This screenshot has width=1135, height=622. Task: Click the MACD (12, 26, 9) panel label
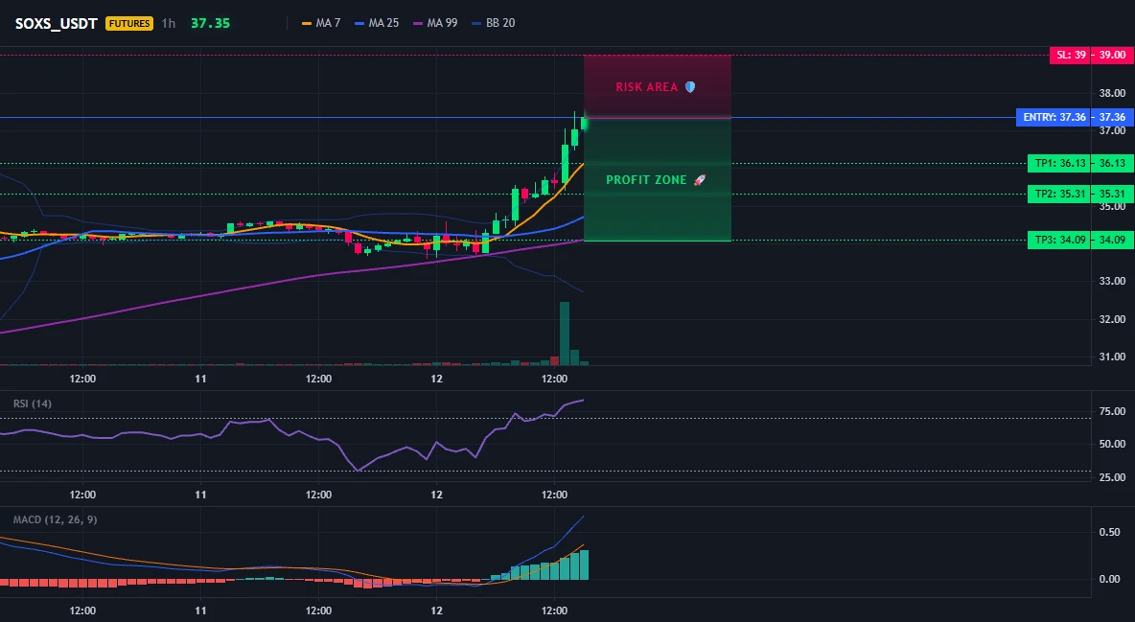[x=55, y=519]
